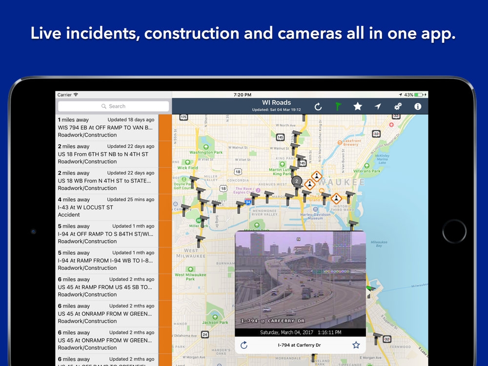The image size is (488, 366).
Task: Select the green highlighted camera marker
Action: [370, 290]
